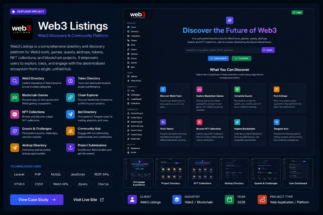This screenshot has width=323, height=215.
Task: Open Leaderboard in the Community section
Action: (x=134, y=99)
